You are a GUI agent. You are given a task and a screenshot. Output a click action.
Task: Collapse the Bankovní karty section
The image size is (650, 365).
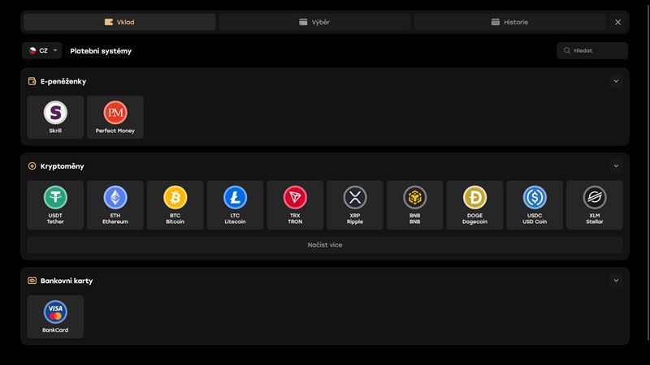point(616,281)
